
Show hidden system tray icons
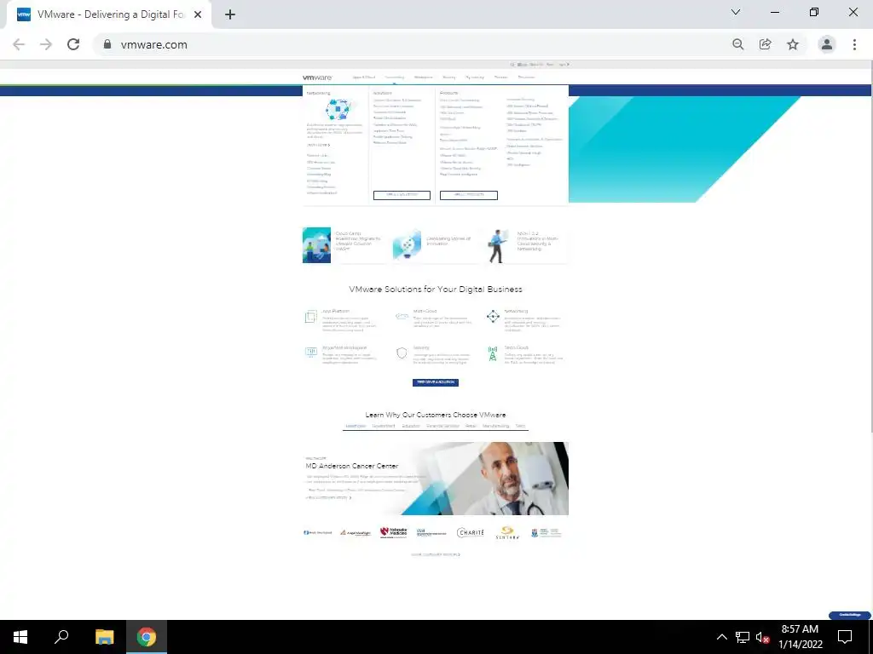(721, 637)
